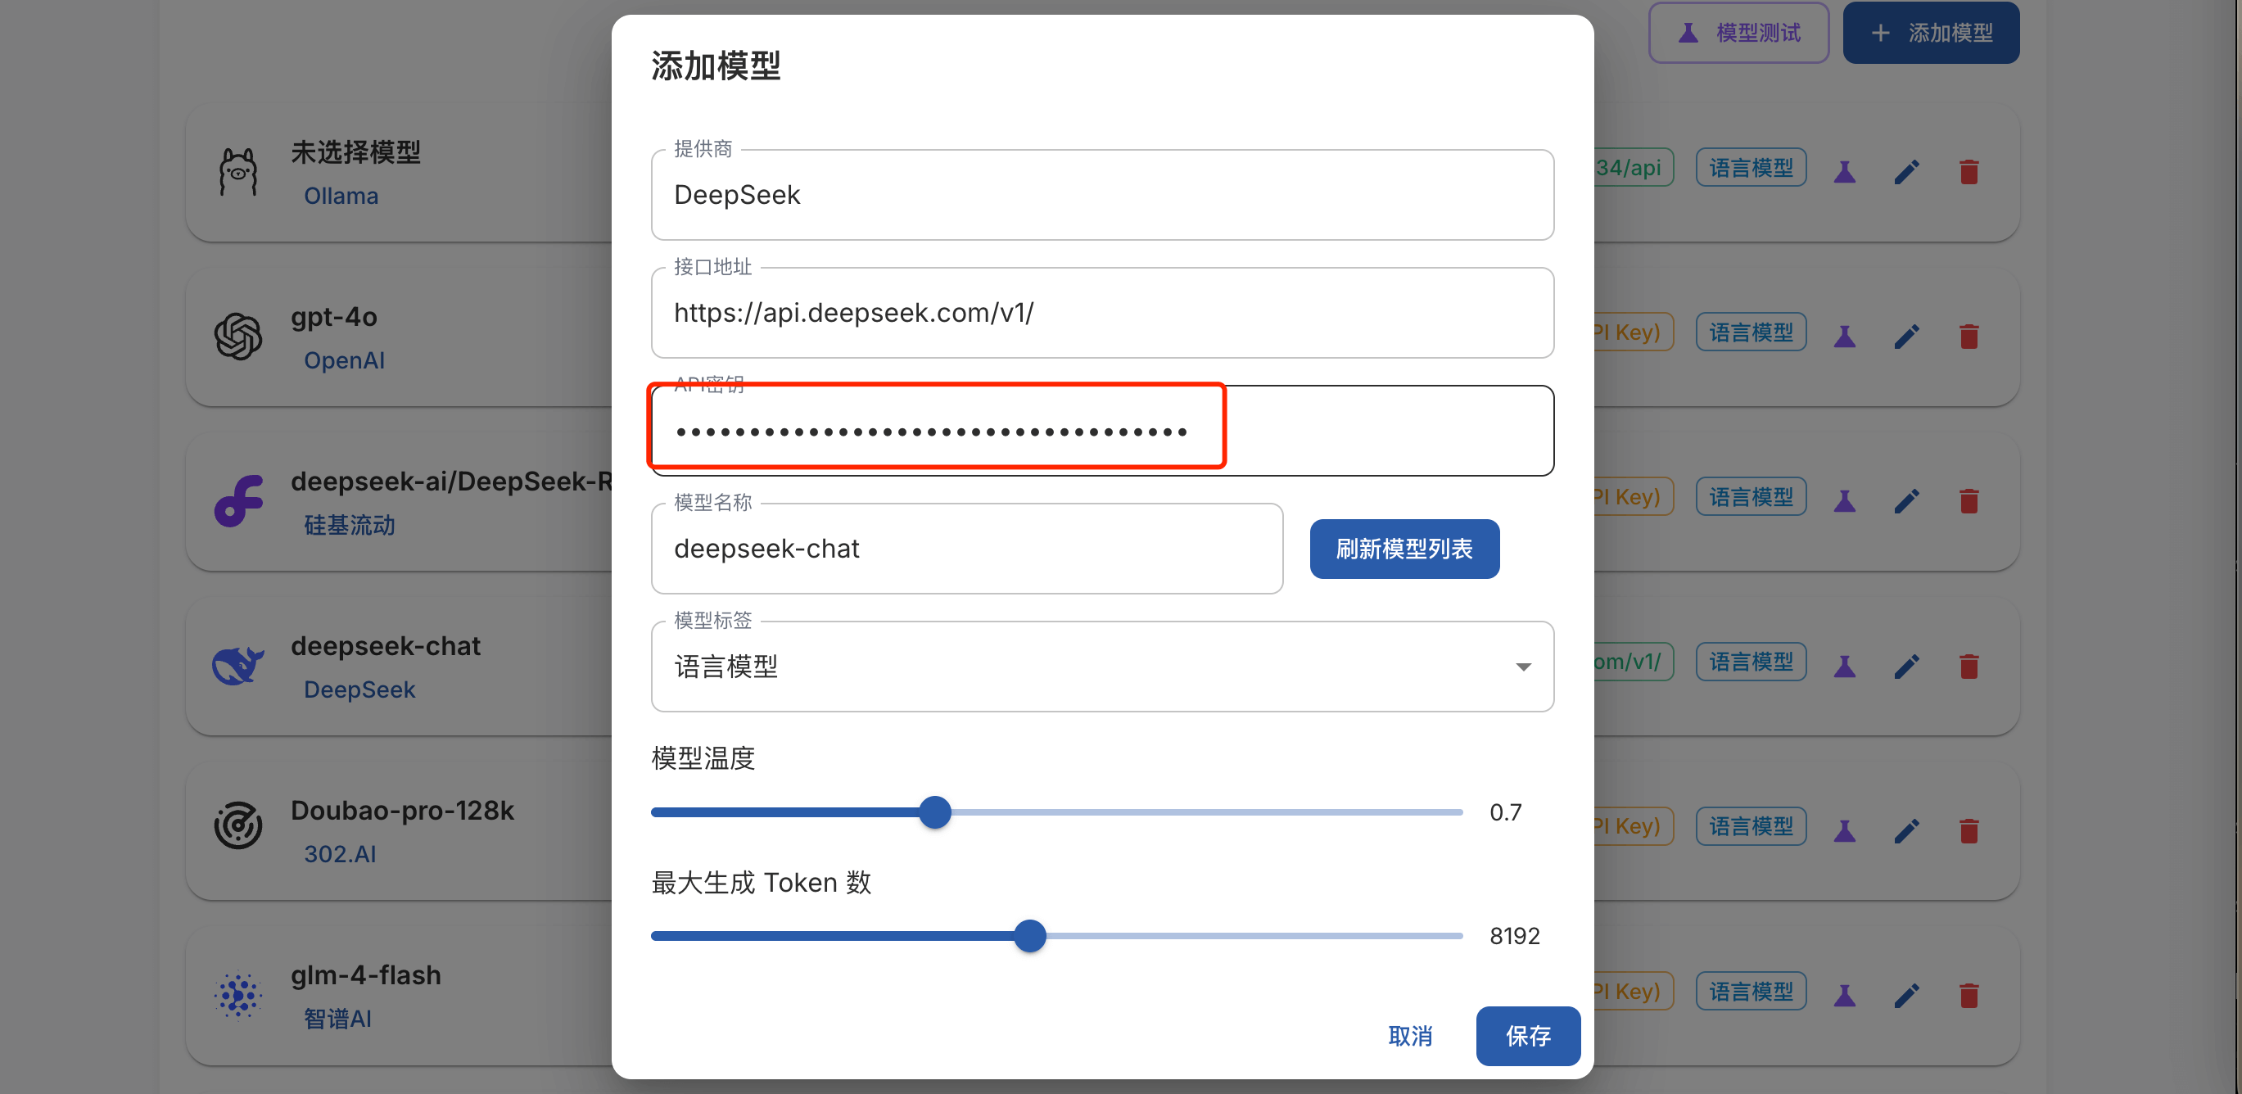Click the 智谱AI provider label
The width and height of the screenshot is (2242, 1094).
(x=337, y=1019)
